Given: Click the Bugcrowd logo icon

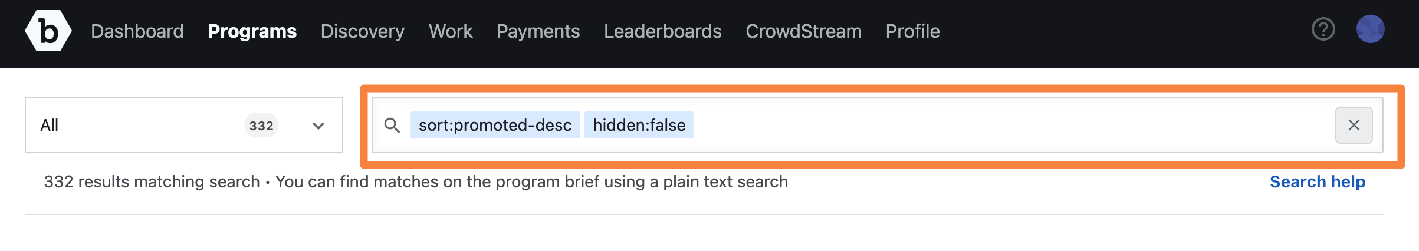Looking at the screenshot, I should 48,31.
